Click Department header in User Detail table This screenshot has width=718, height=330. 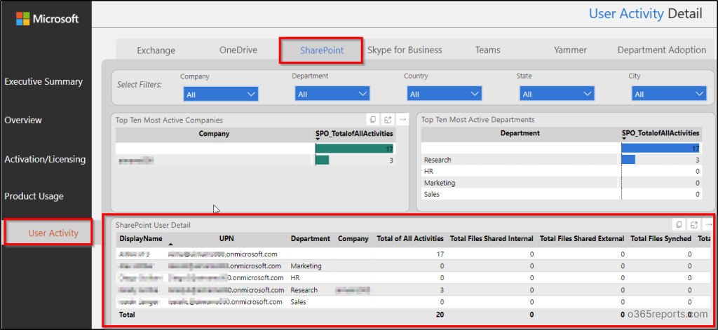311,238
